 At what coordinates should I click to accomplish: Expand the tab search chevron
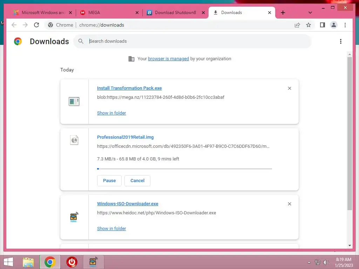click(310, 13)
